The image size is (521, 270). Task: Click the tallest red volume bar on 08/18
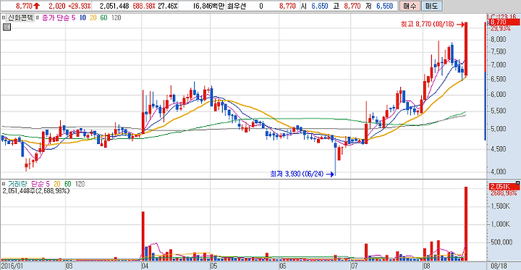(466, 224)
